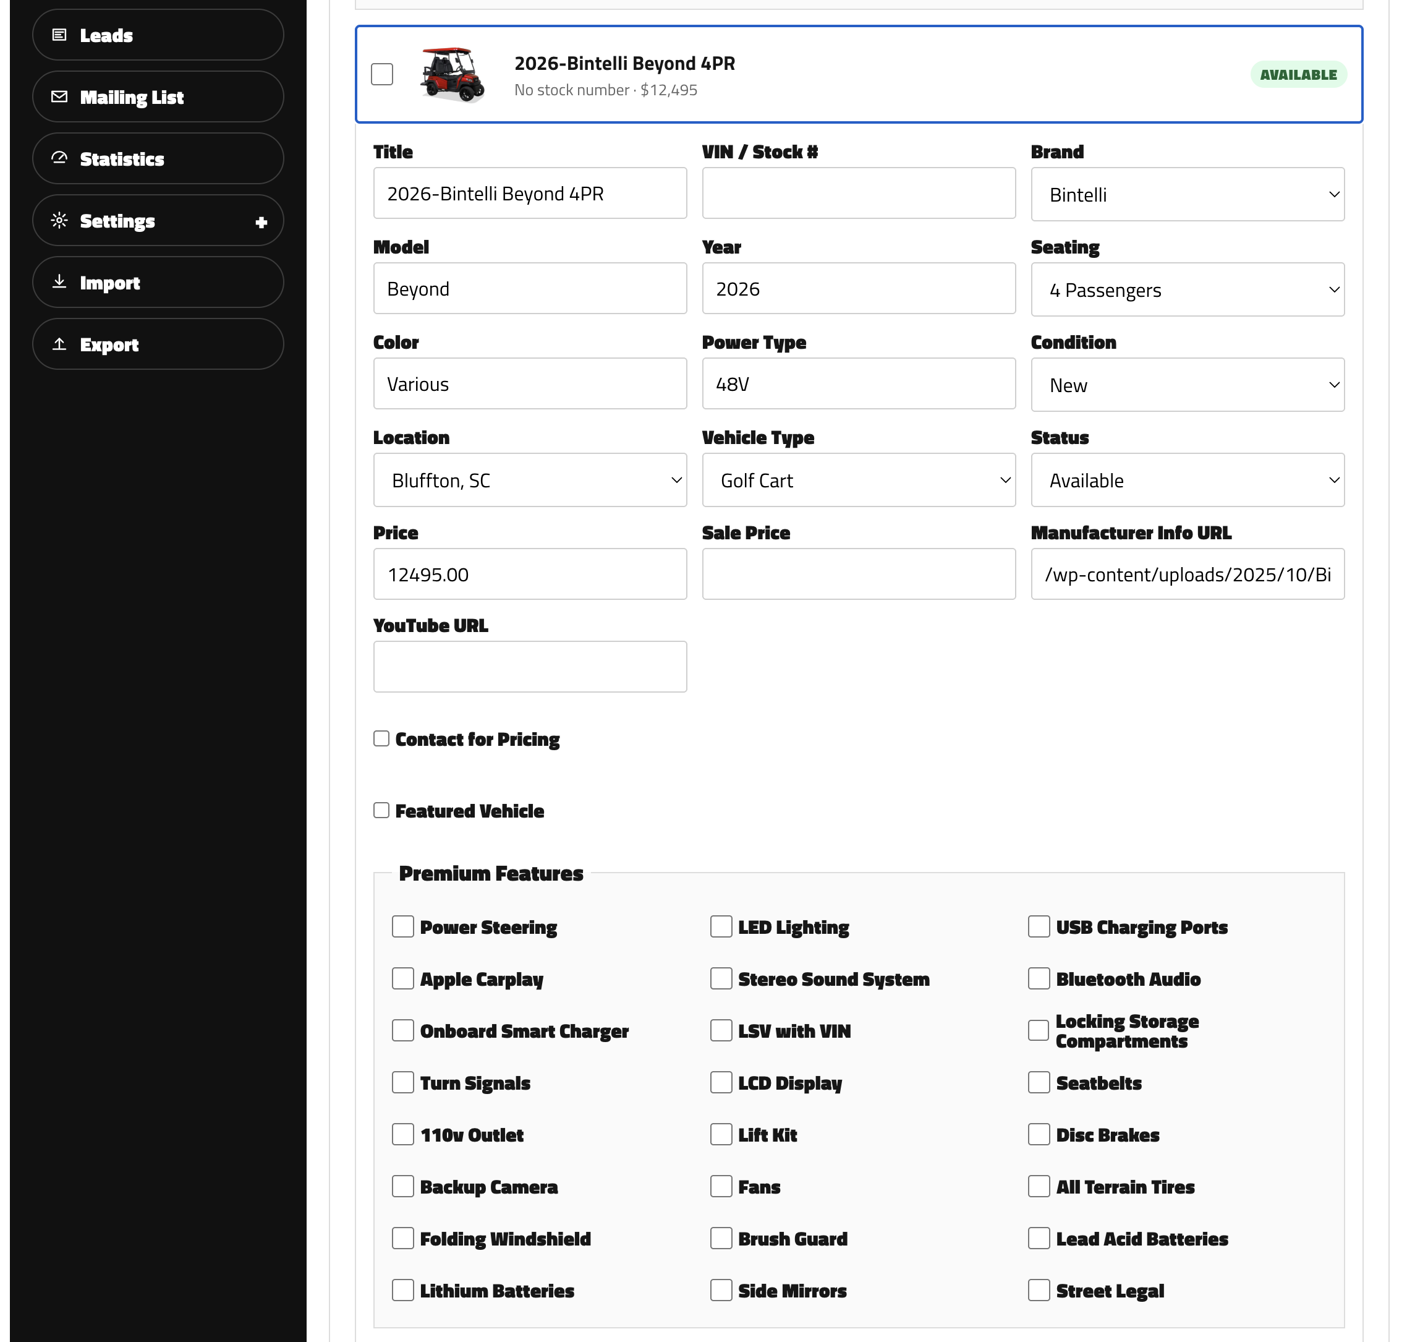The width and height of the screenshot is (1428, 1342).
Task: Focus the Model field containing Beyond
Action: coord(529,288)
